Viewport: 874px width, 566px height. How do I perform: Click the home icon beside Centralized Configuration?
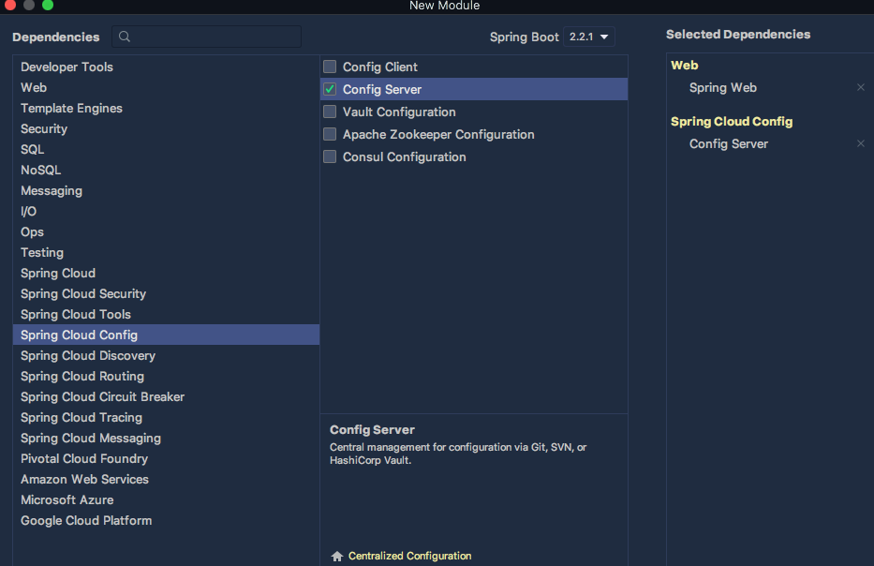point(336,556)
